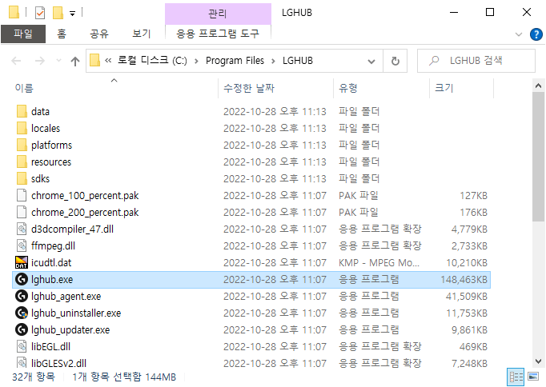Viewport: 546px width, 387px height.
Task: Click lghub_agent.exe Logitech icon
Action: [x=22, y=297]
